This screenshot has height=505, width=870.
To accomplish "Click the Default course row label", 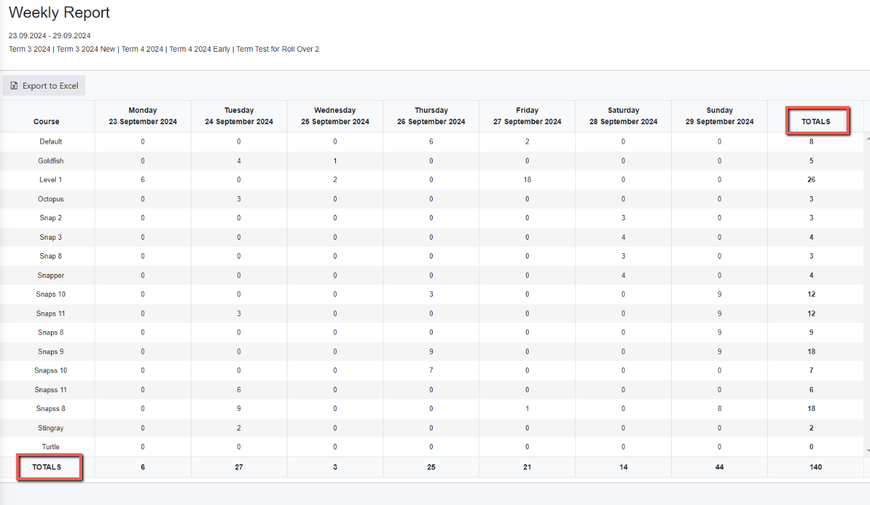I will [50, 142].
